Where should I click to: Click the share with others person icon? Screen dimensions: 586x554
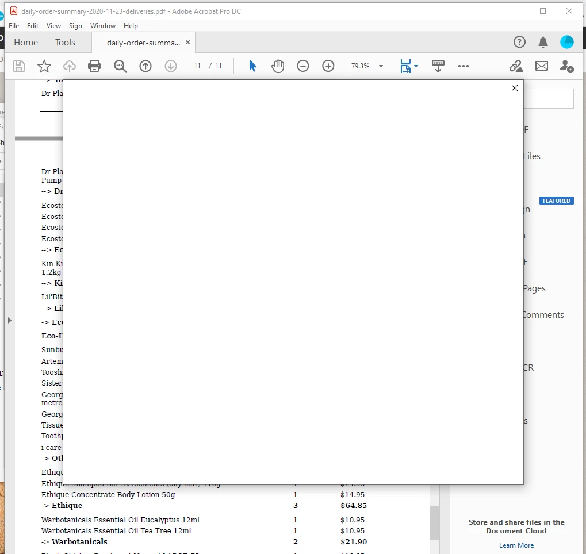566,66
